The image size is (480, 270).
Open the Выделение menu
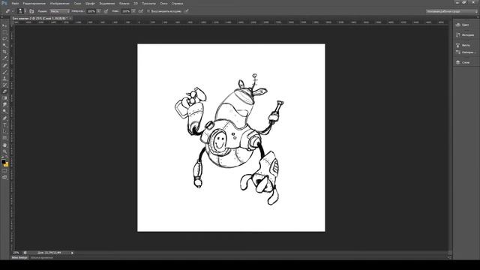pos(106,3)
